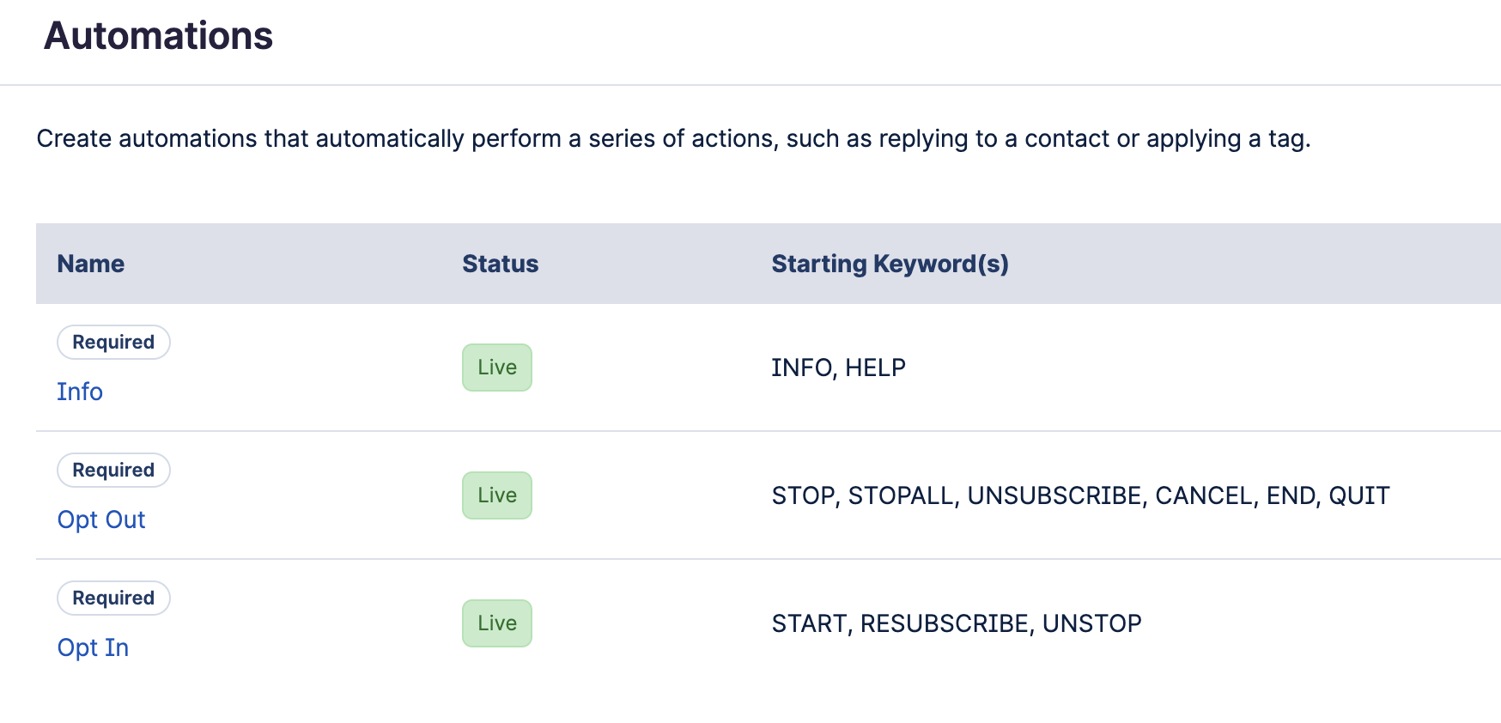This screenshot has height=723, width=1501.
Task: Select the START, RESUBSCRIBE, UNSTOP keywords text
Action: pyautogui.click(x=957, y=623)
